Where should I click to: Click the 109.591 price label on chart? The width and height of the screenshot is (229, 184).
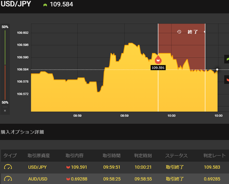[x=158, y=68]
